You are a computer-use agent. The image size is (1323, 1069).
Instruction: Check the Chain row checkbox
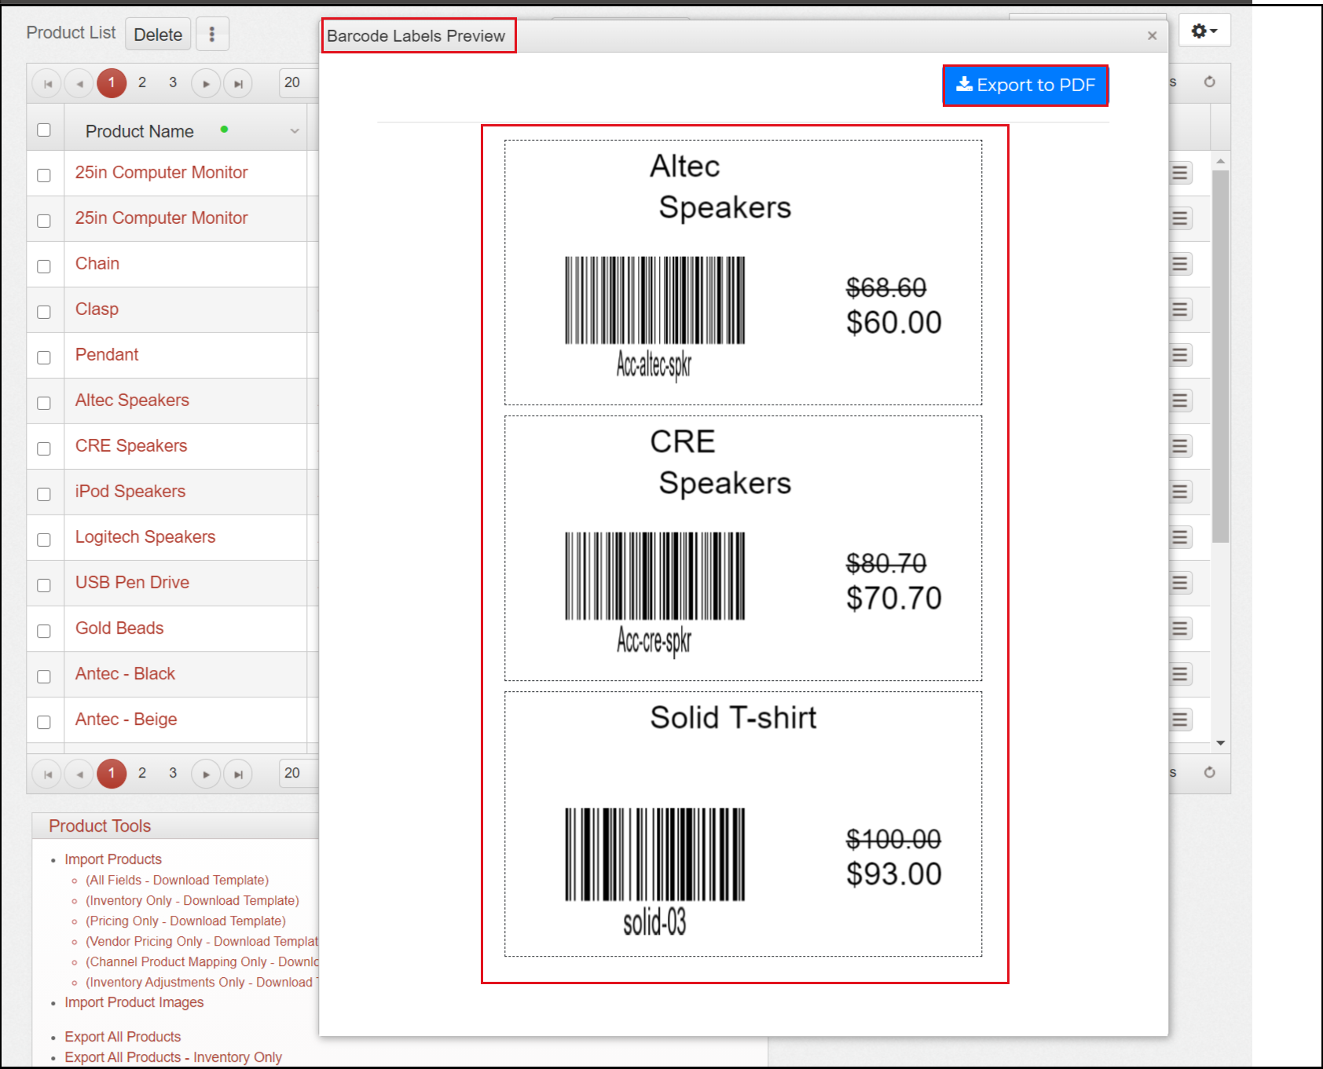[x=44, y=266]
